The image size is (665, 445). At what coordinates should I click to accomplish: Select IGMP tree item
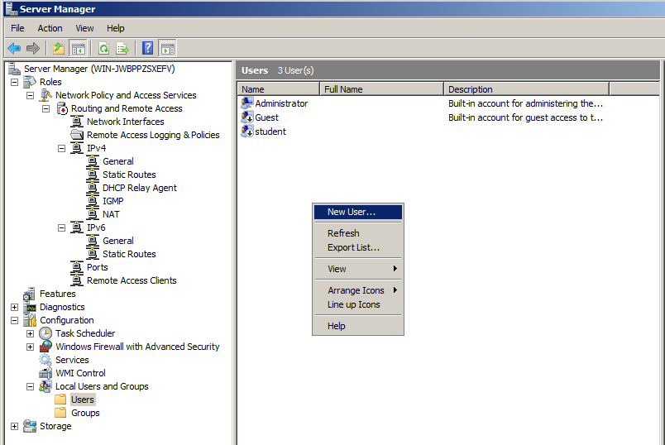(112, 201)
